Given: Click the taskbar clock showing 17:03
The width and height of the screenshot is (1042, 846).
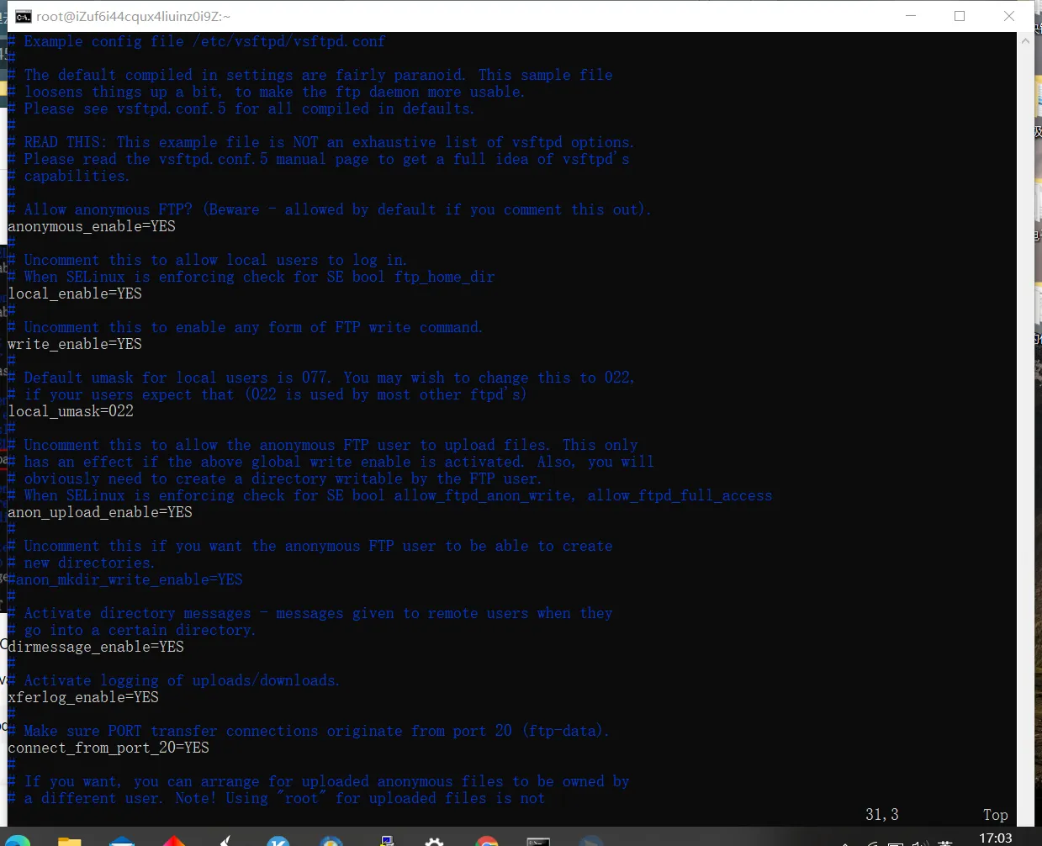Looking at the screenshot, I should pyautogui.click(x=996, y=838).
